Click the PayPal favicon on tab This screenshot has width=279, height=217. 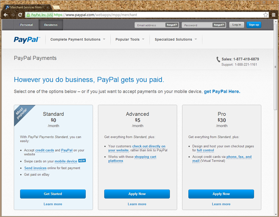coord(7,7)
